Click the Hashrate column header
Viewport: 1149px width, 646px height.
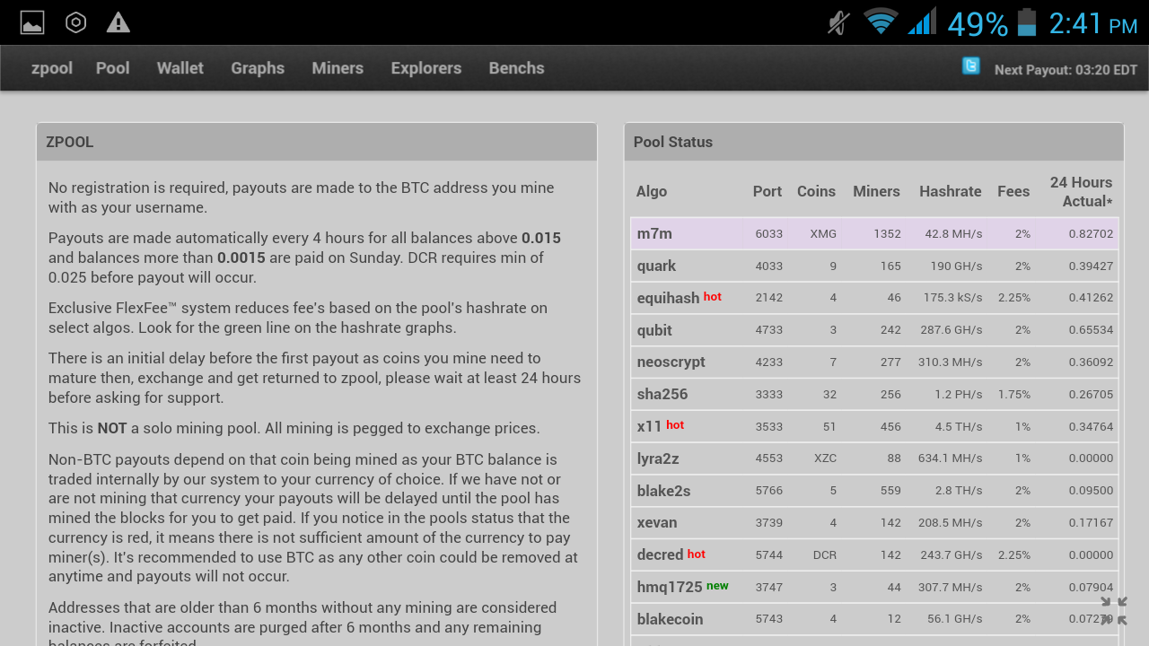click(951, 191)
